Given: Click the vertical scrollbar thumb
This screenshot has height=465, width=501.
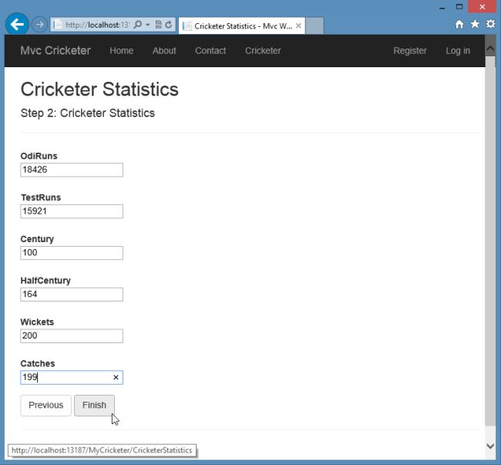Looking at the screenshot, I should tap(490, 241).
